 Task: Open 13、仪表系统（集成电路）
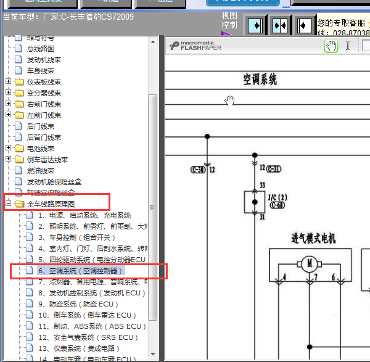(79, 348)
